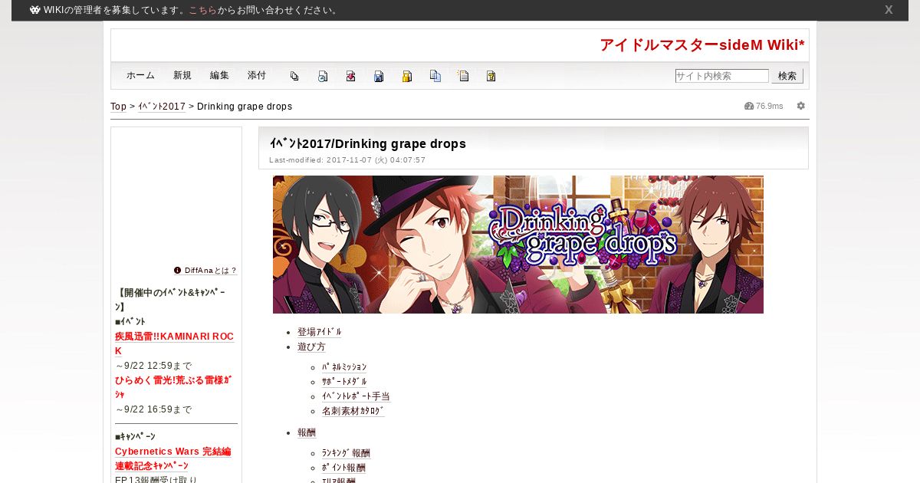Click the yellow padlock freeze icon
This screenshot has width=920, height=483.
tap(407, 76)
